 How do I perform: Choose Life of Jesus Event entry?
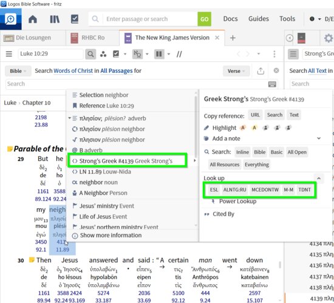103,216
